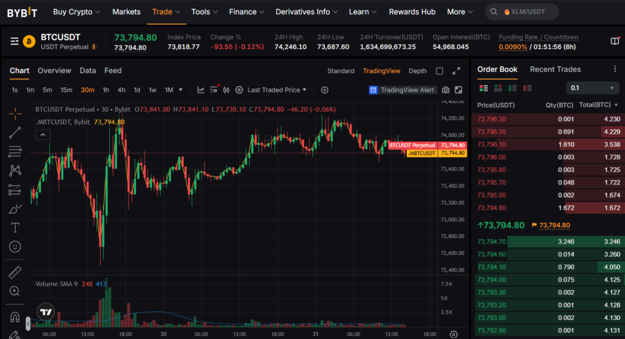Expand the Tools navigation menu

(204, 12)
